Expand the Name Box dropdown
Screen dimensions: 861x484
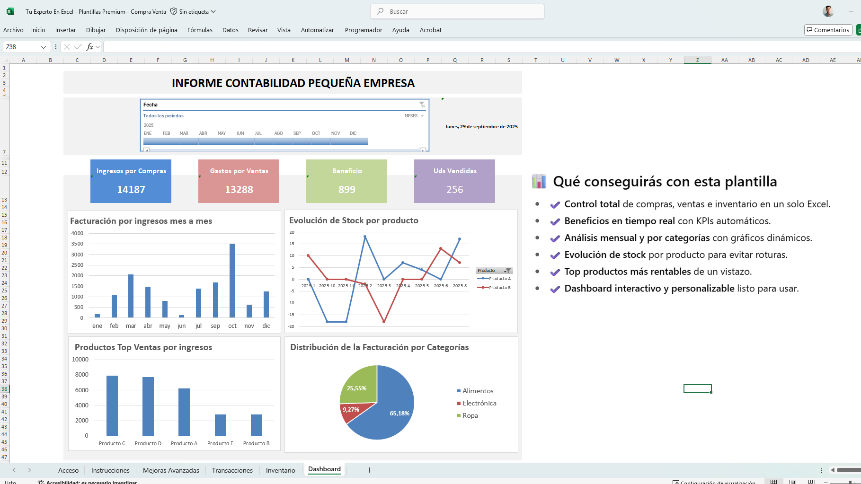[x=44, y=47]
